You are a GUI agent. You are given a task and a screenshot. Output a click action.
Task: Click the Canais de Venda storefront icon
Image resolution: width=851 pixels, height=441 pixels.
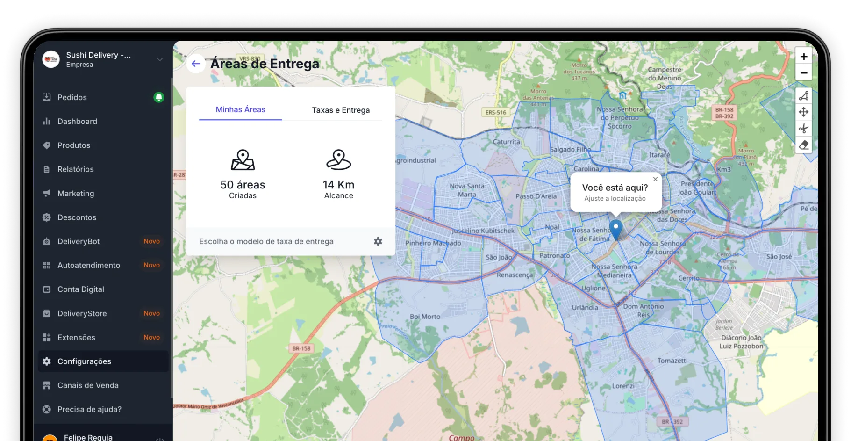coord(47,385)
